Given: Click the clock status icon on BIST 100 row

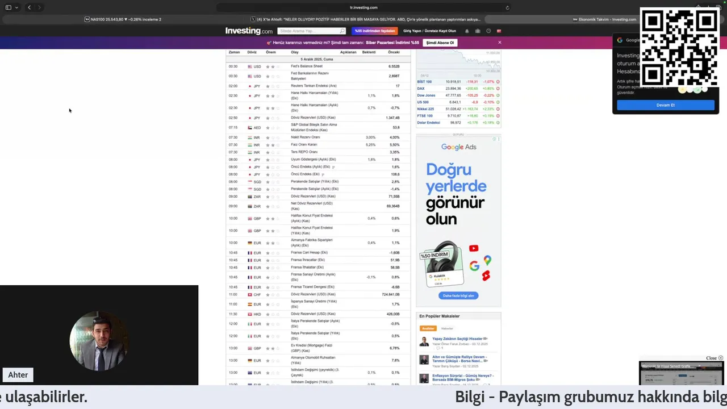Looking at the screenshot, I should click(498, 82).
